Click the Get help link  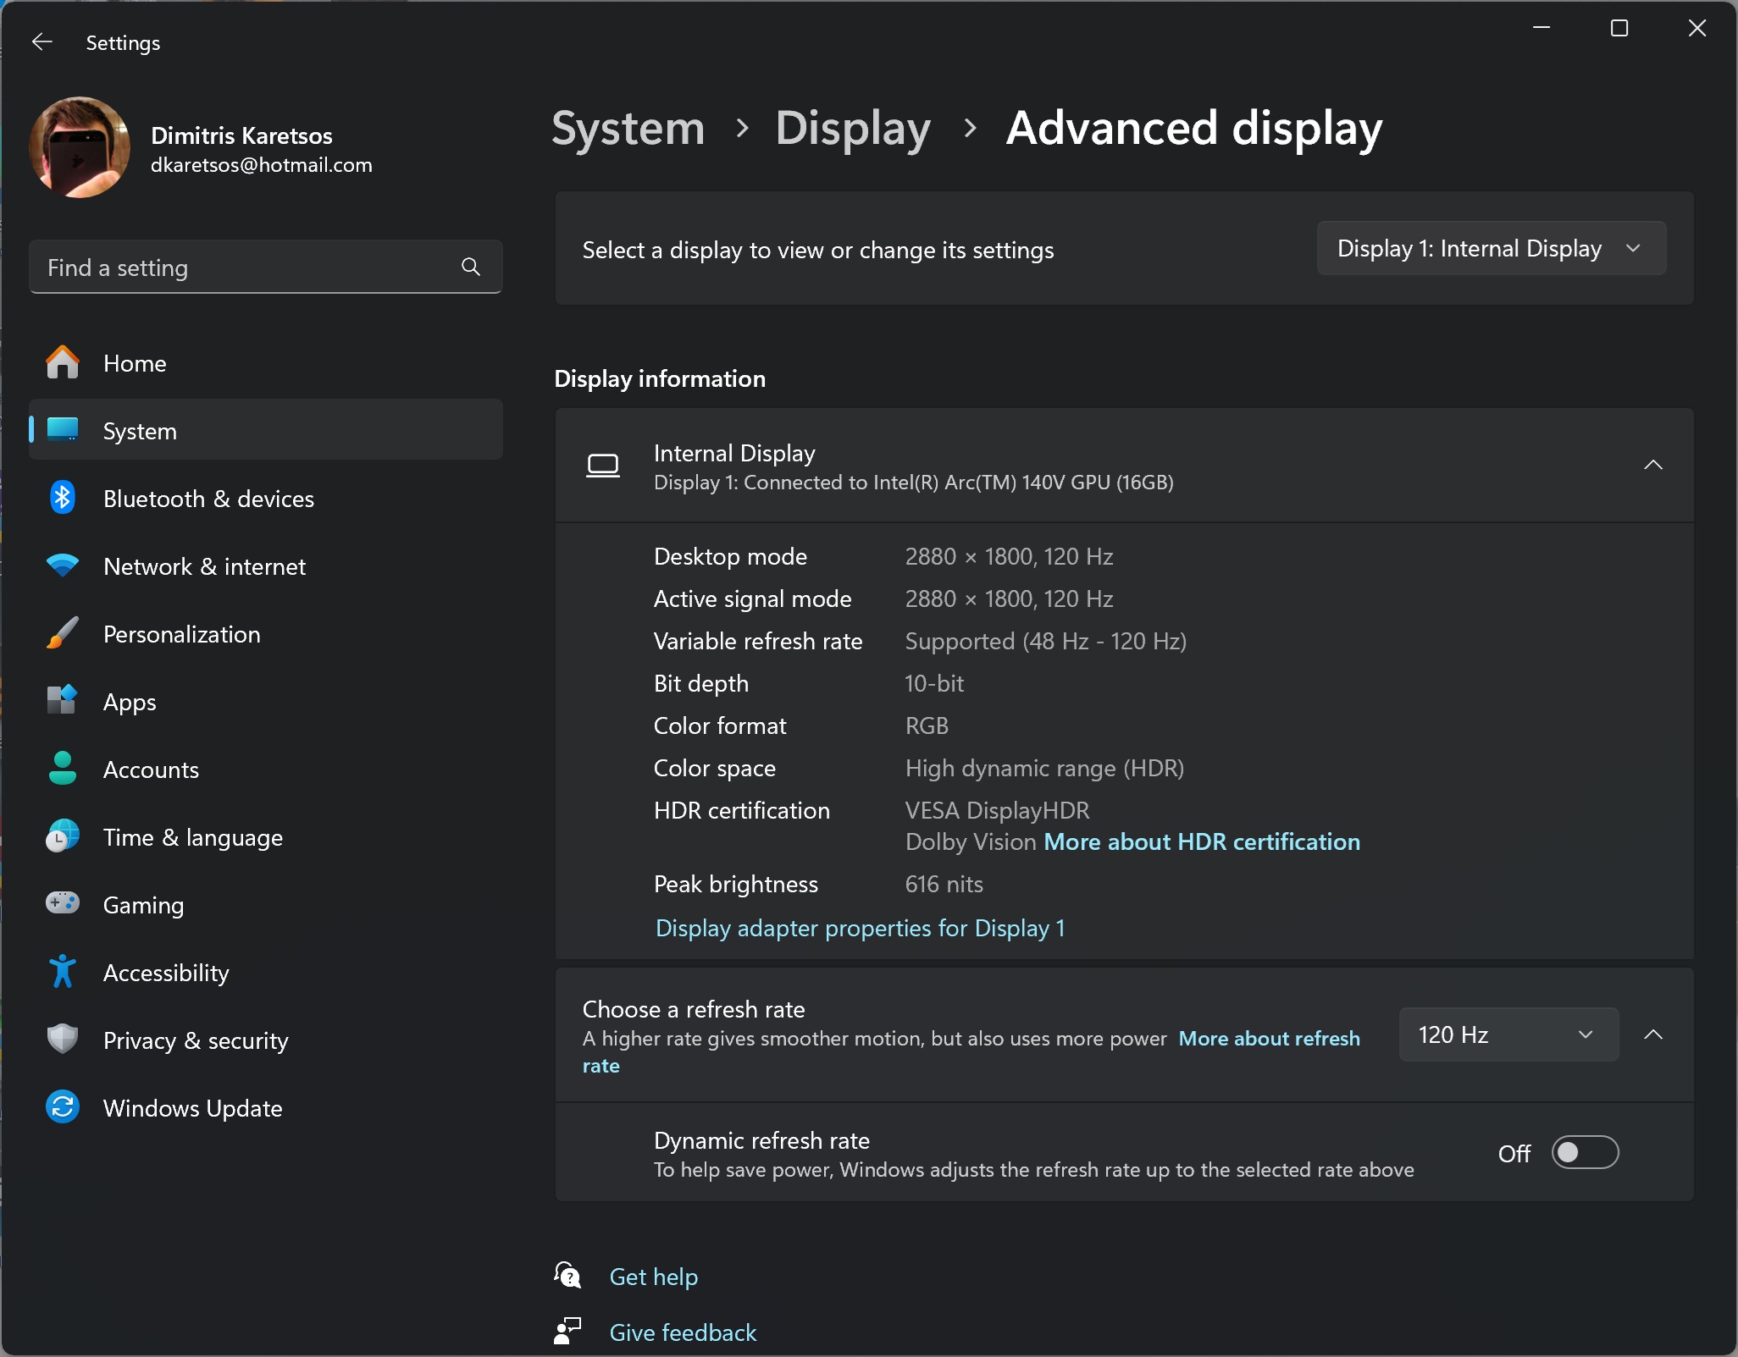click(x=653, y=1277)
